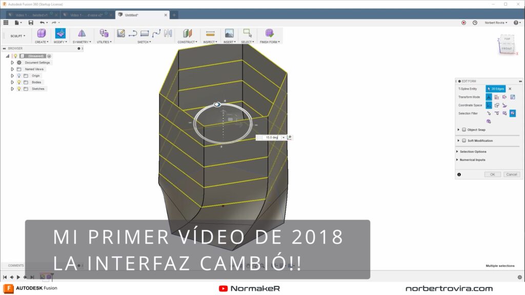525x295 pixels.
Task: Open the Create form tool
Action: 42,33
